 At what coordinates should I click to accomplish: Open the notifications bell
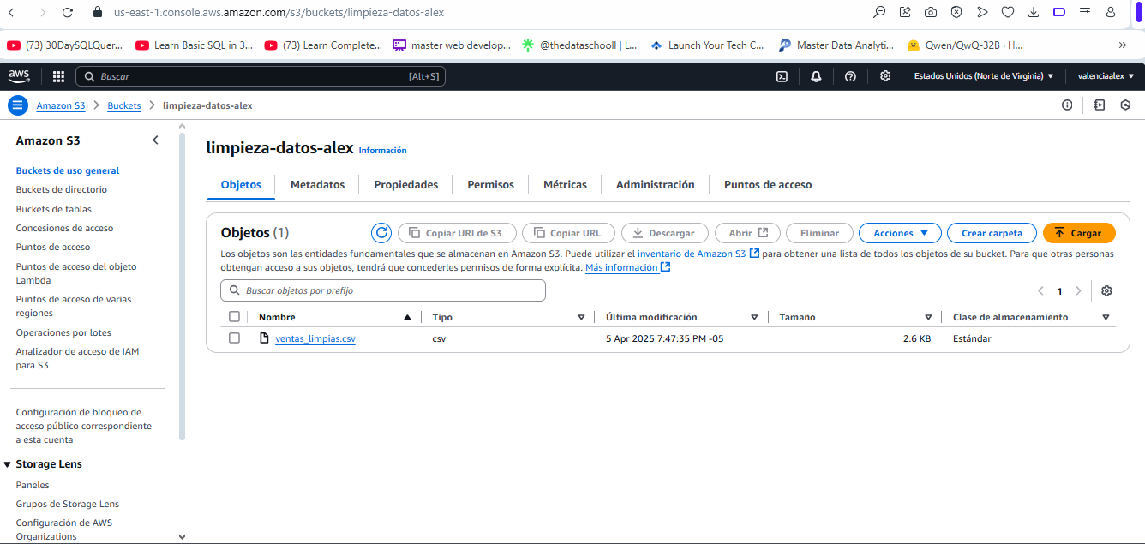coord(816,76)
